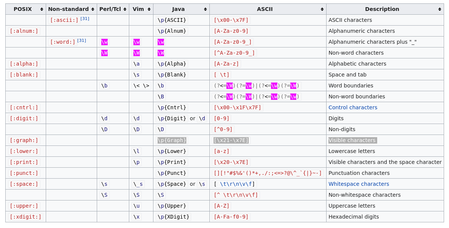Sort table by POSIX column arrows
Viewport: 449px width, 228px height.
42,9
